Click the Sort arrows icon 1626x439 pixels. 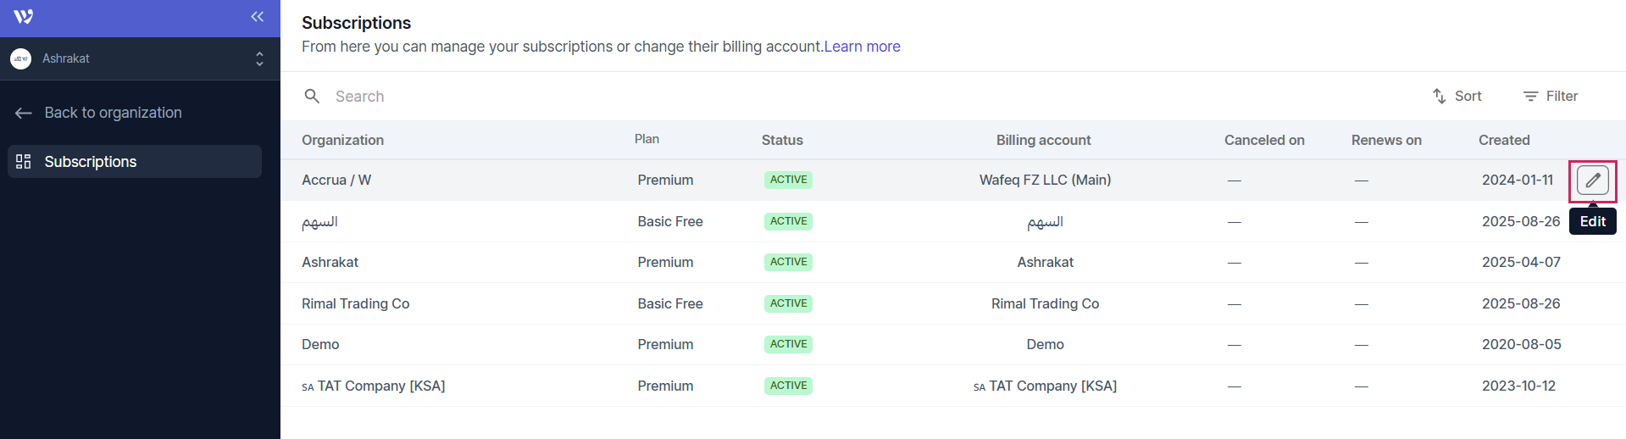1439,97
